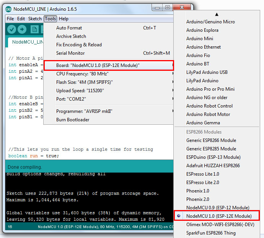Screen dimensions: 264x238
Task: Select Arduino Pro or Pro Mini
Action: (x=217, y=89)
